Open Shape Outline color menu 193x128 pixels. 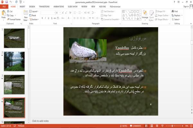pyautogui.click(x=162, y=15)
